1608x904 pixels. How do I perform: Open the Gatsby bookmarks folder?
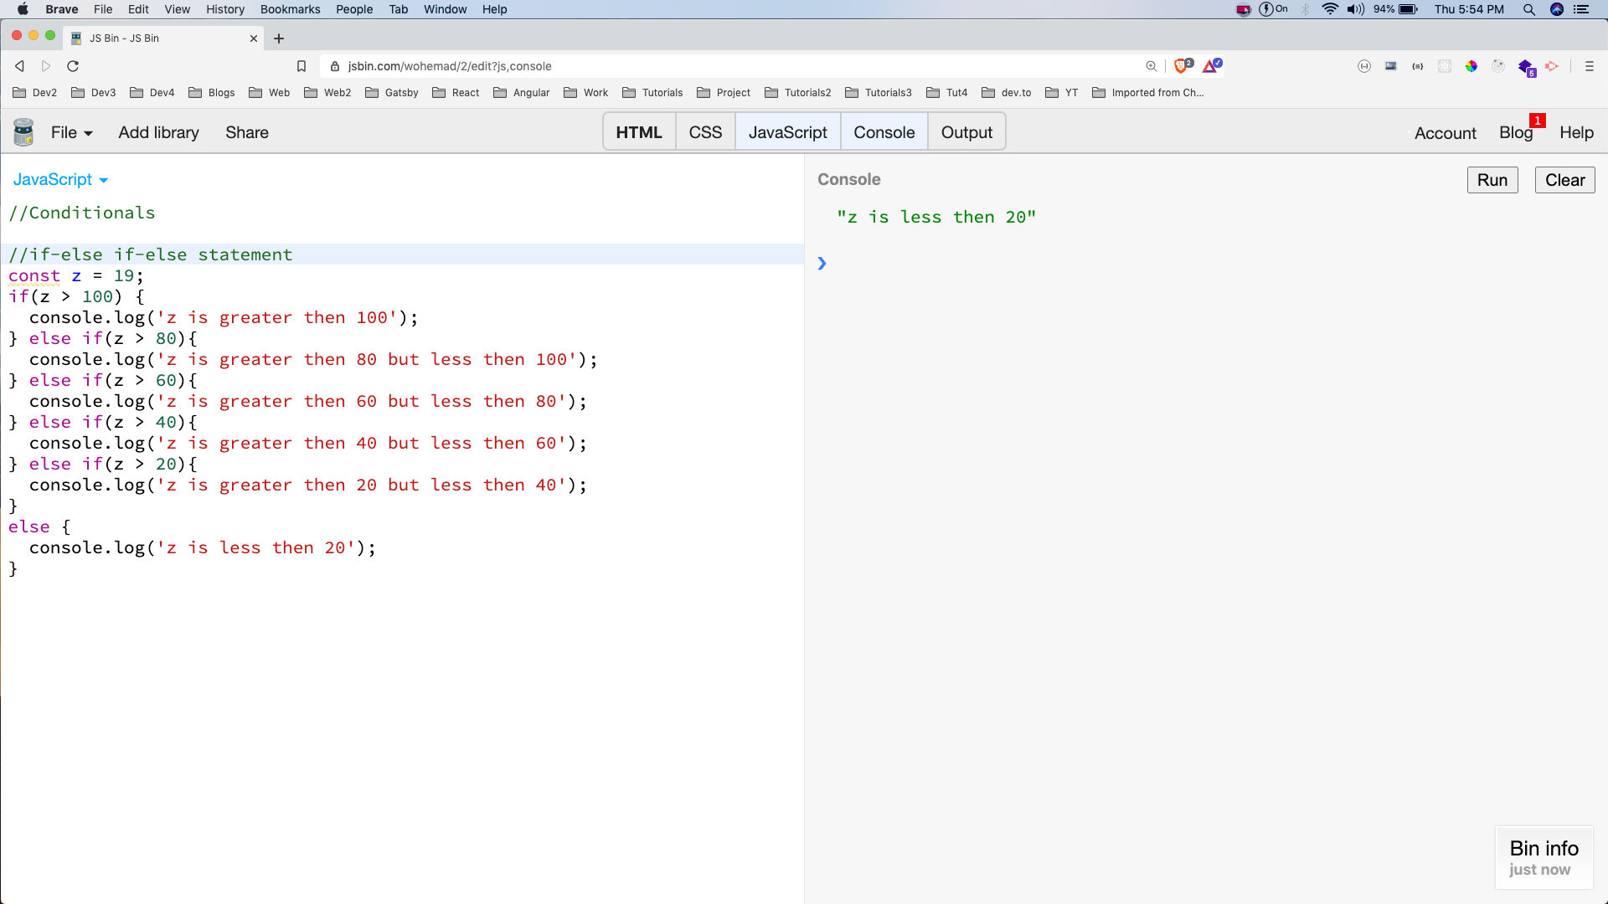(392, 93)
